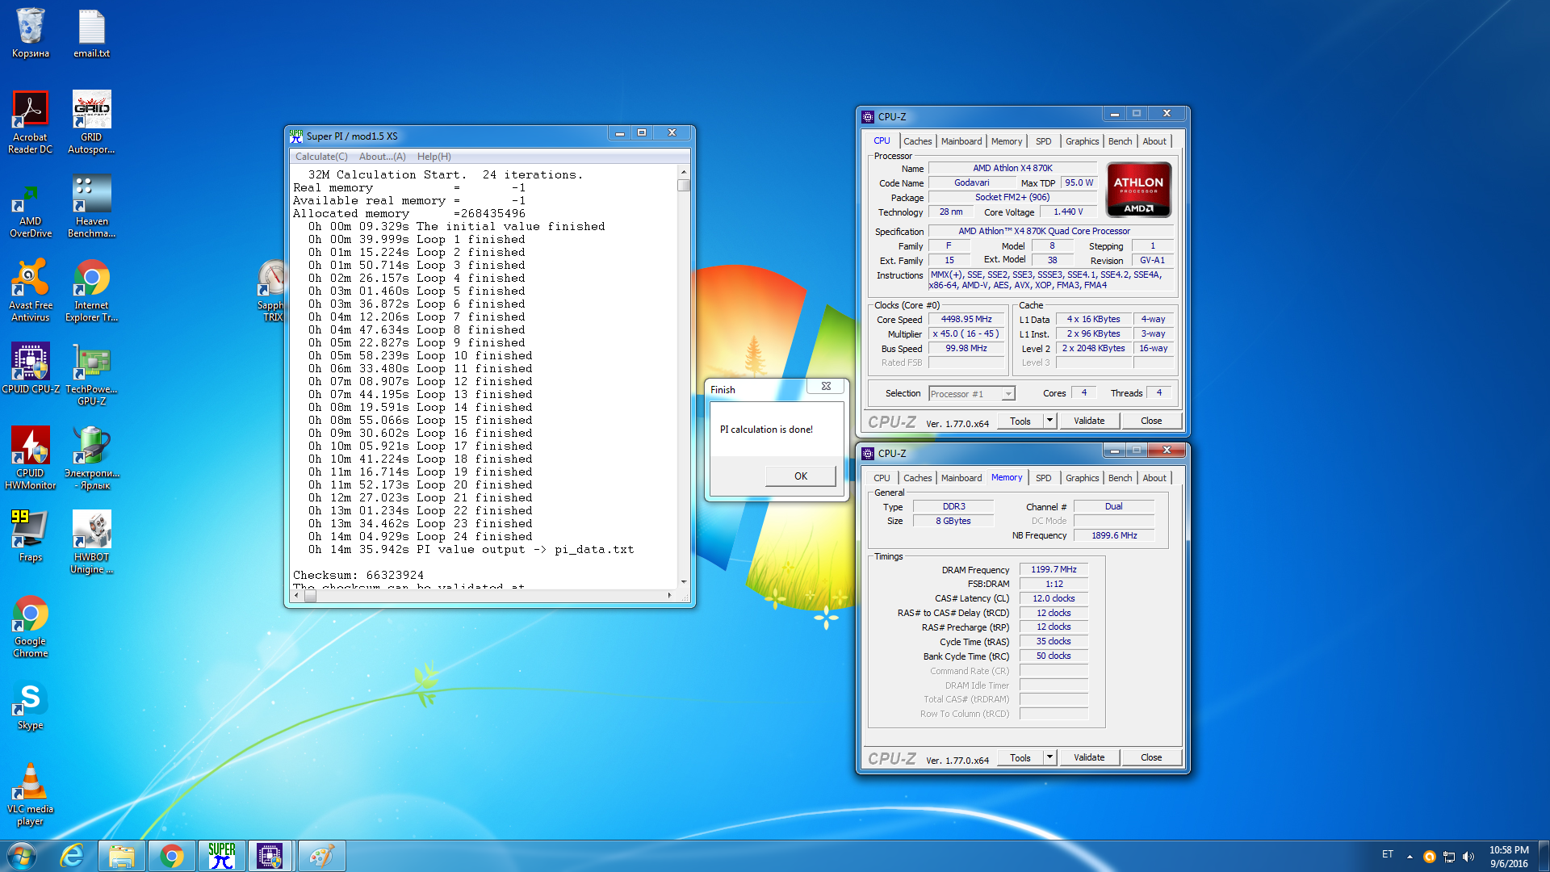This screenshot has width=1550, height=872.
Task: Open the email.txt file icon
Action: (91, 32)
